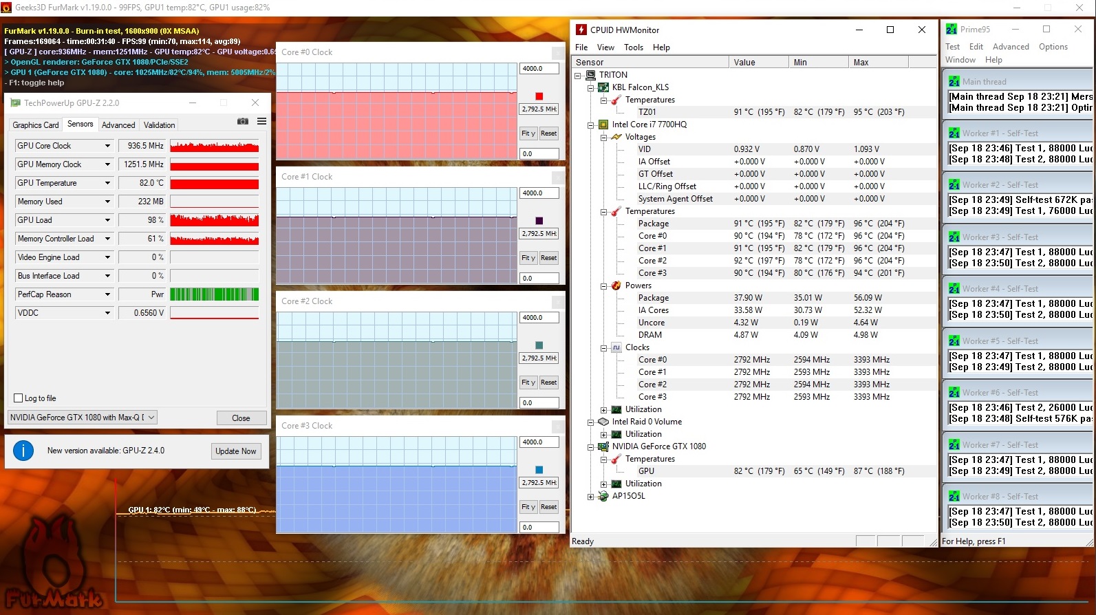Open the Options menu in Prime95
This screenshot has height=615, width=1096.
pyautogui.click(x=1053, y=47)
